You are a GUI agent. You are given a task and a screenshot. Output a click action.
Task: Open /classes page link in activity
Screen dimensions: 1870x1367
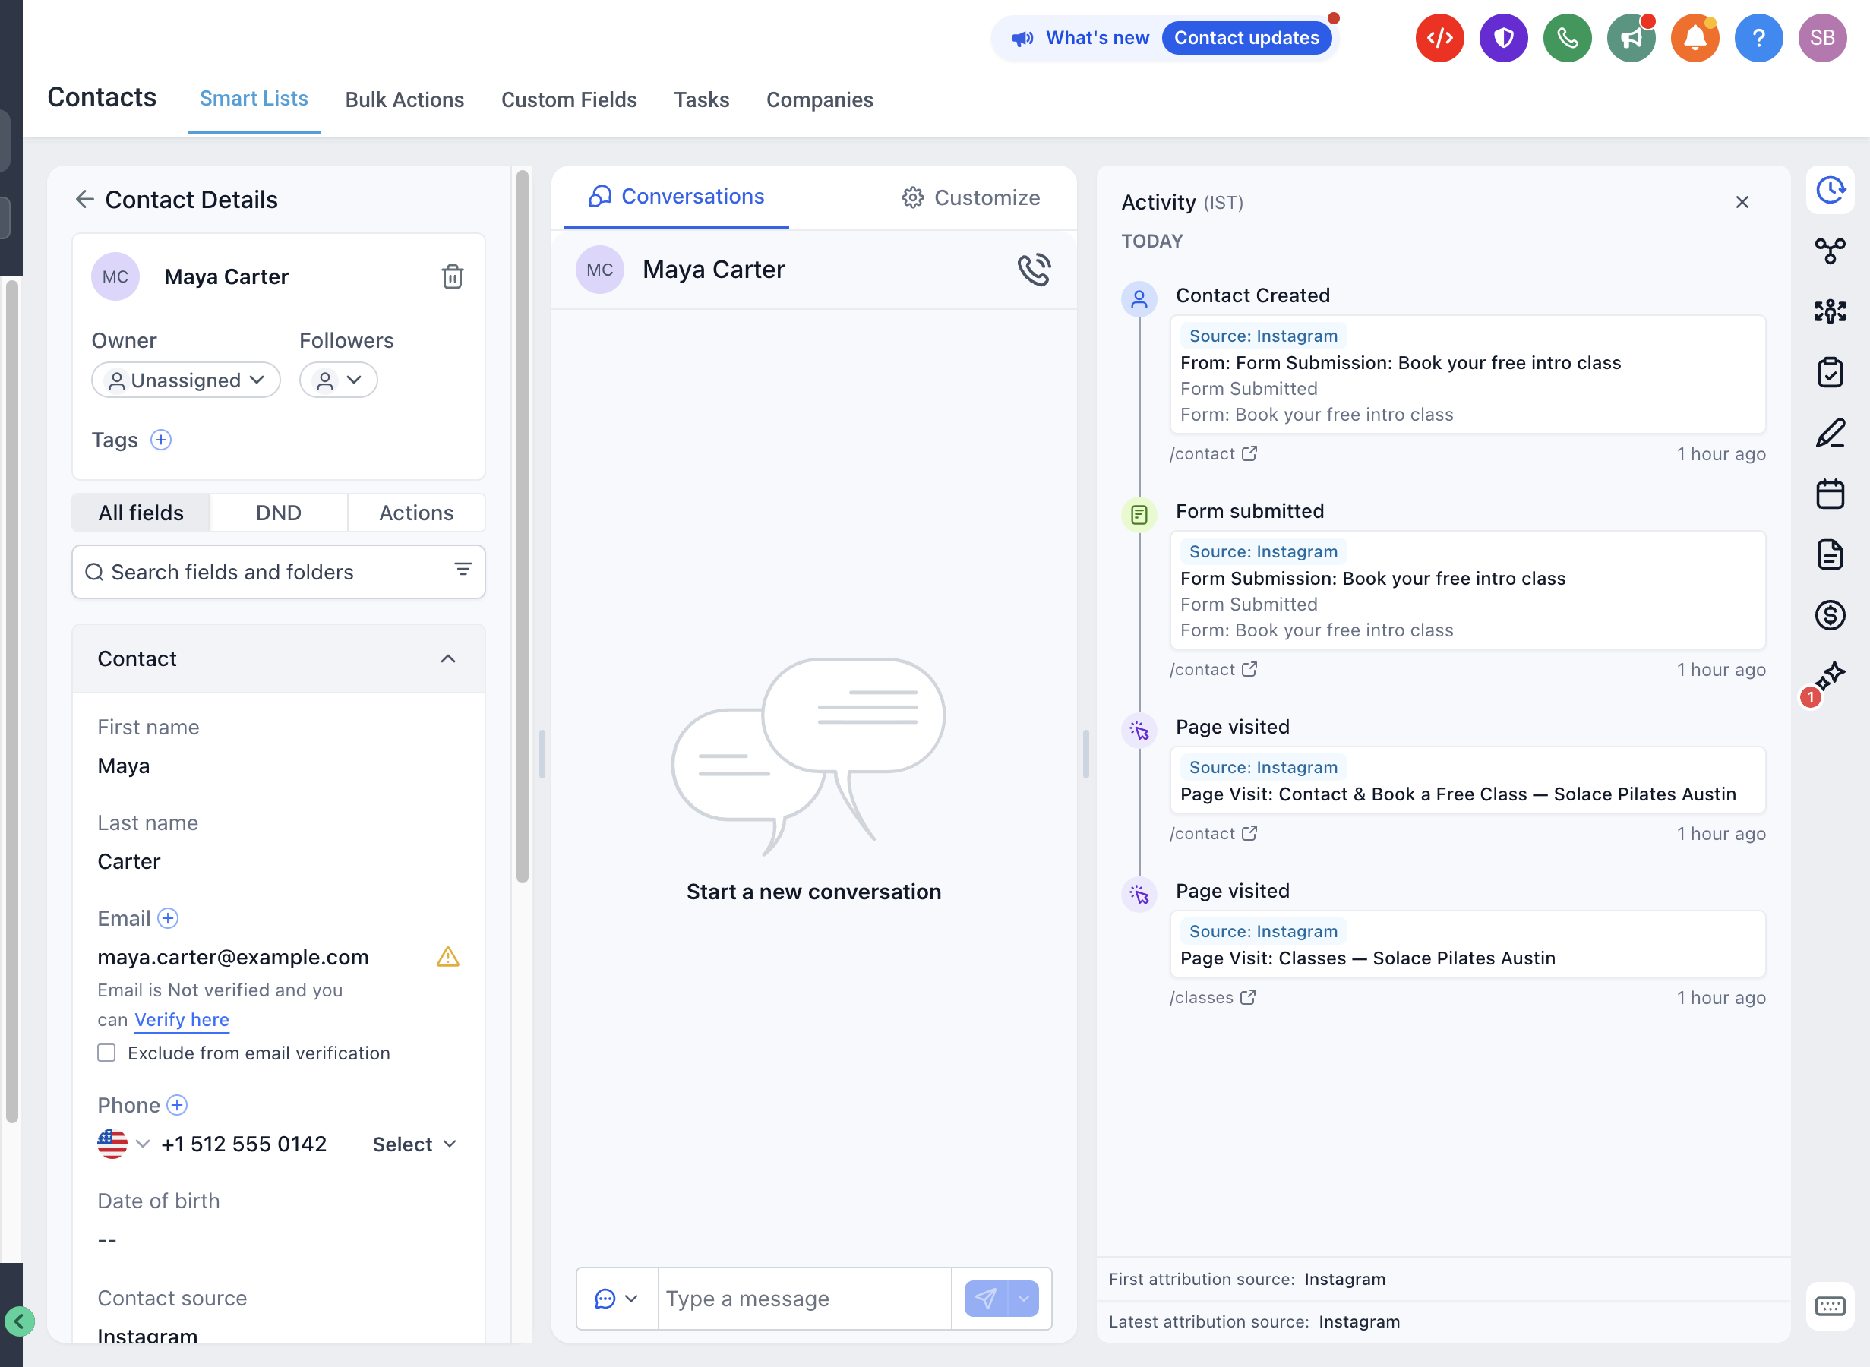tap(1212, 997)
